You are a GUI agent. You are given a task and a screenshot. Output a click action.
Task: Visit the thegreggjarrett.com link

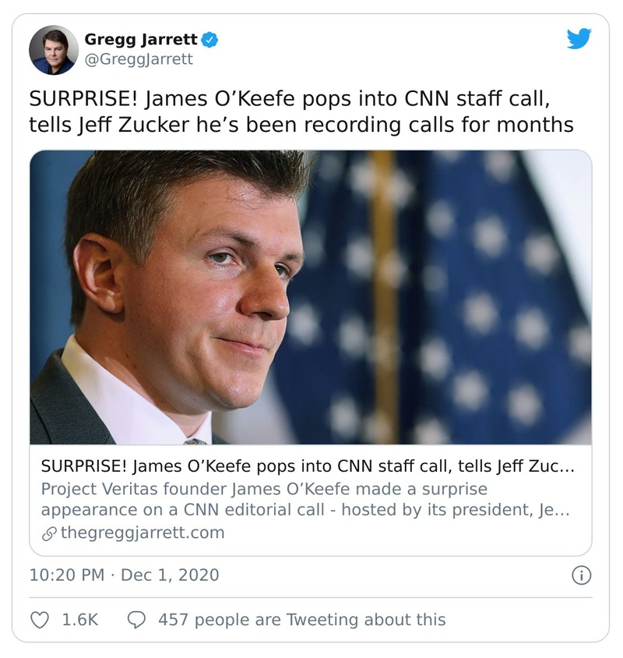(x=142, y=533)
